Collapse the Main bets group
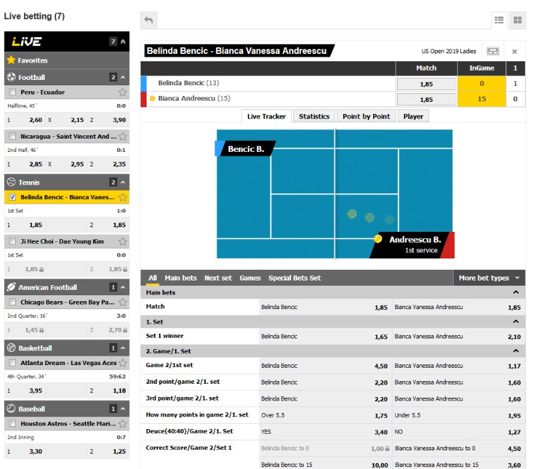 516,292
